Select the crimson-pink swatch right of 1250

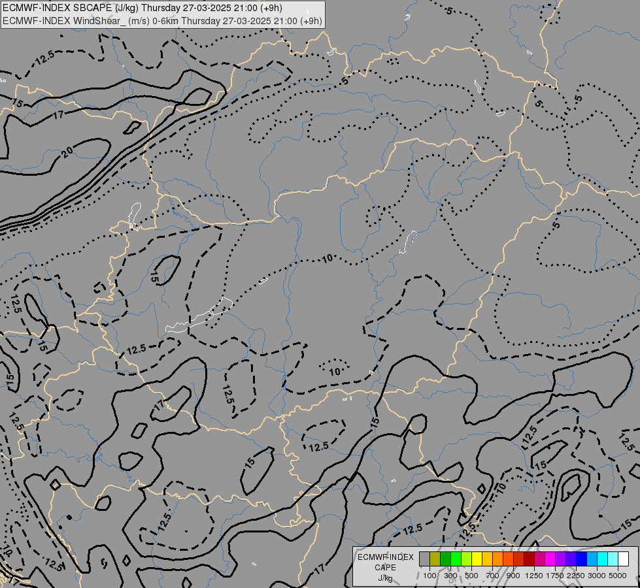pyautogui.click(x=539, y=559)
